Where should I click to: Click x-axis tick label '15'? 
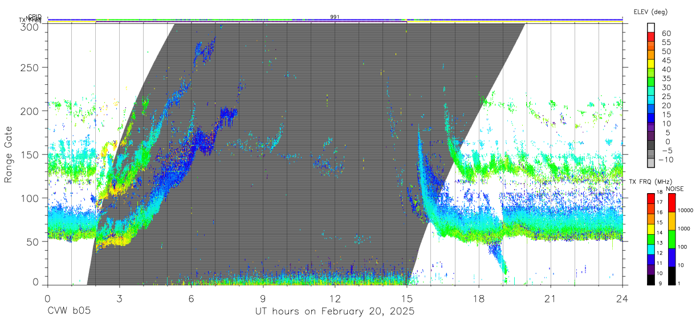pyautogui.click(x=406, y=298)
